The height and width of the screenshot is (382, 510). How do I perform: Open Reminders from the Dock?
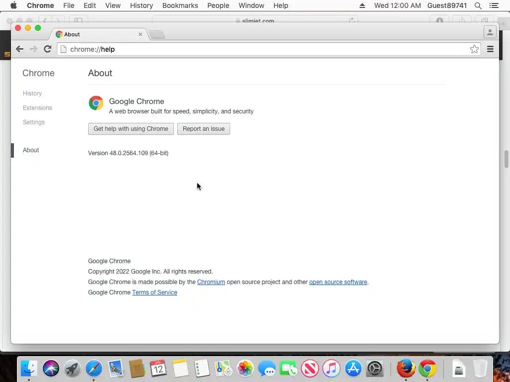pyautogui.click(x=202, y=369)
